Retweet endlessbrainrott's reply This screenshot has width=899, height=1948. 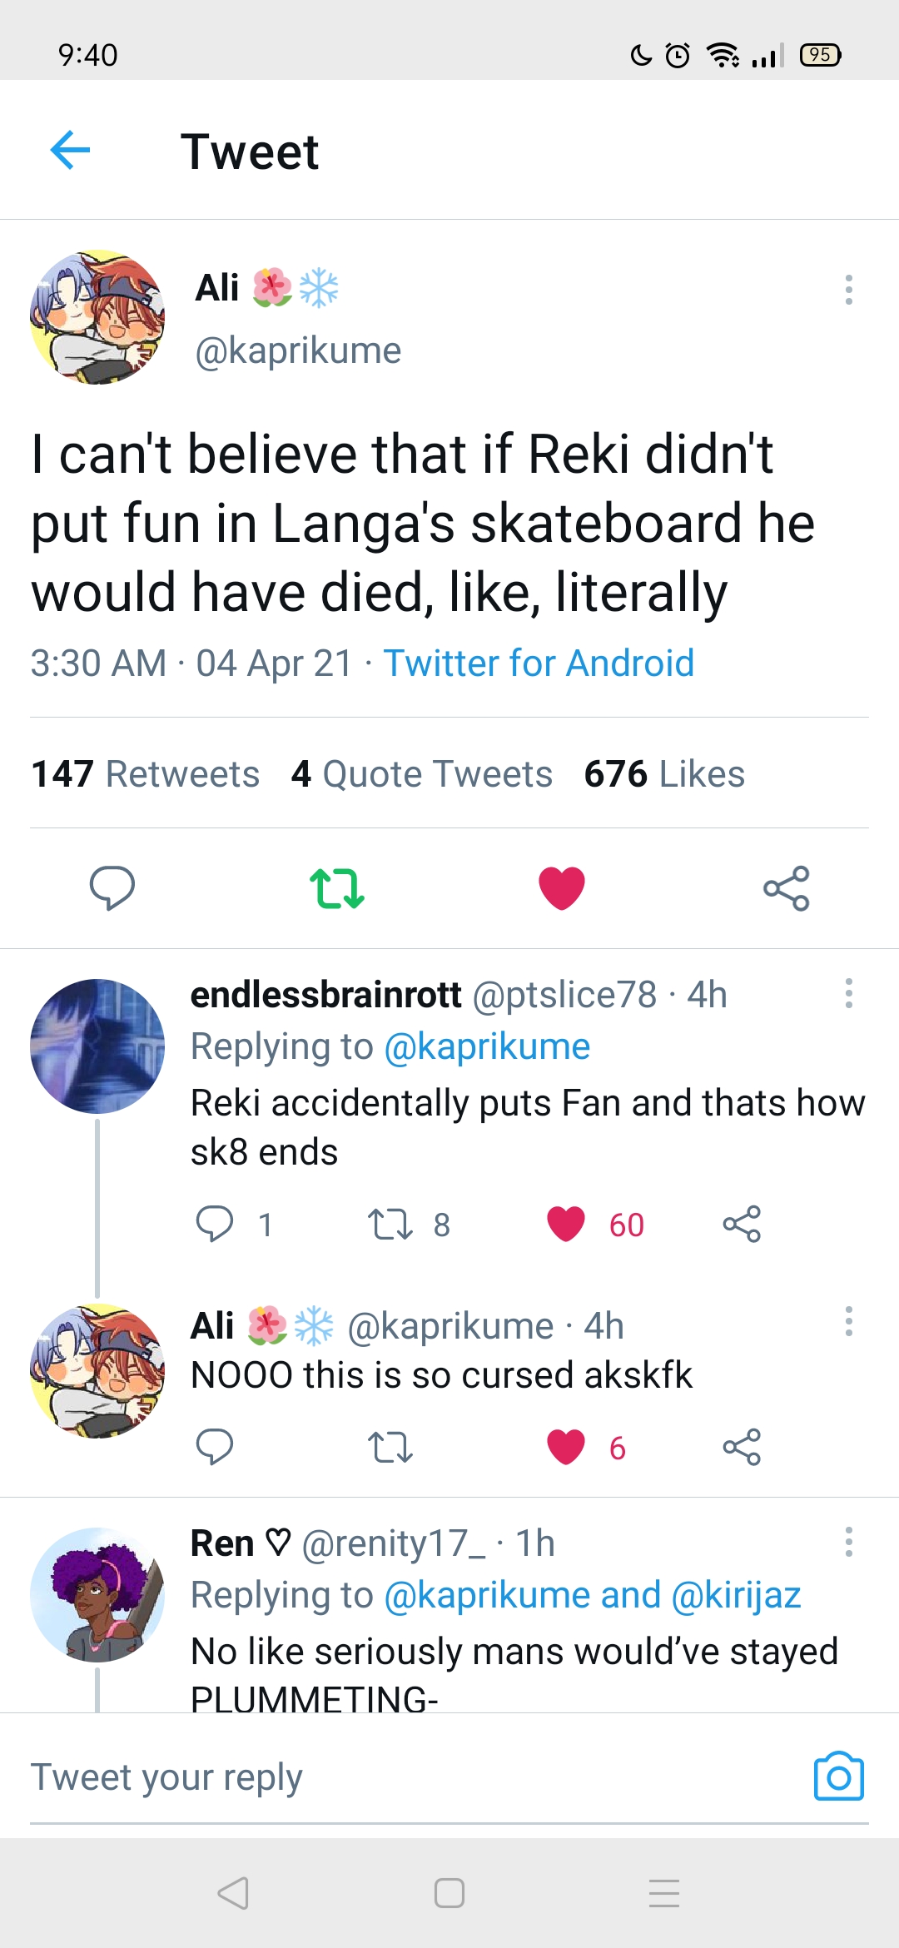pos(390,1225)
